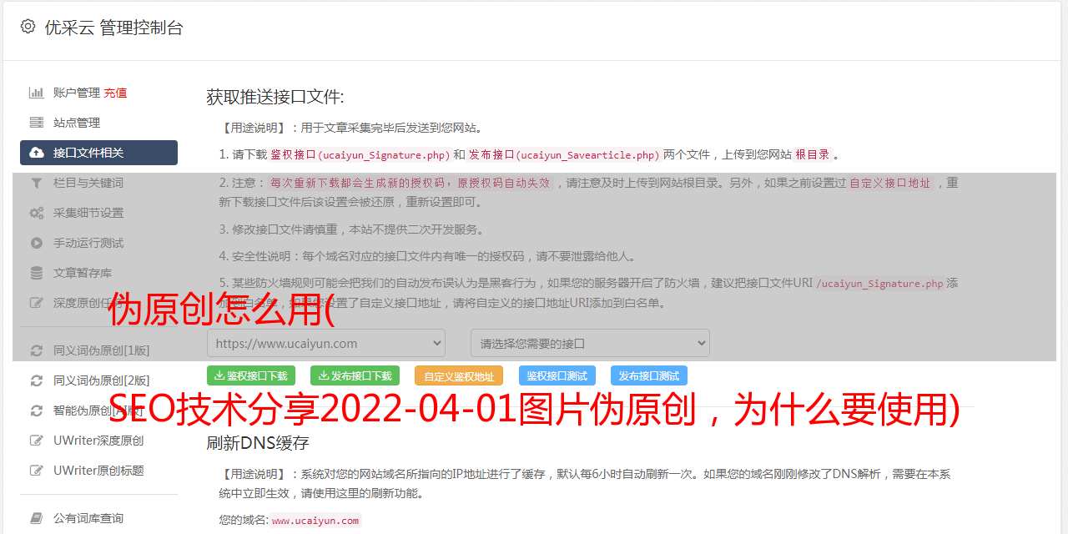Click the gears icon beside 采集细节设置
This screenshot has height=534, width=1068.
[37, 213]
